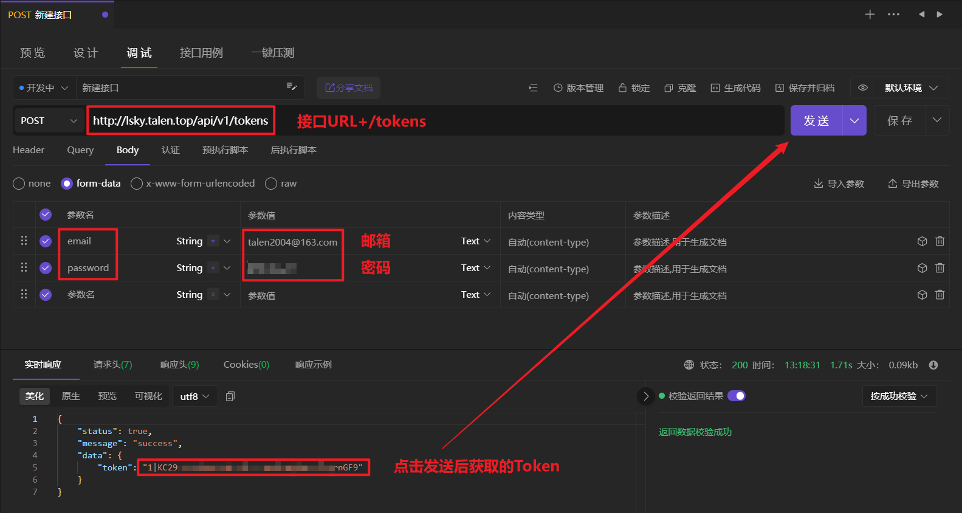The image size is (962, 513).
Task: Click the plus icon to add tab
Action: (870, 14)
